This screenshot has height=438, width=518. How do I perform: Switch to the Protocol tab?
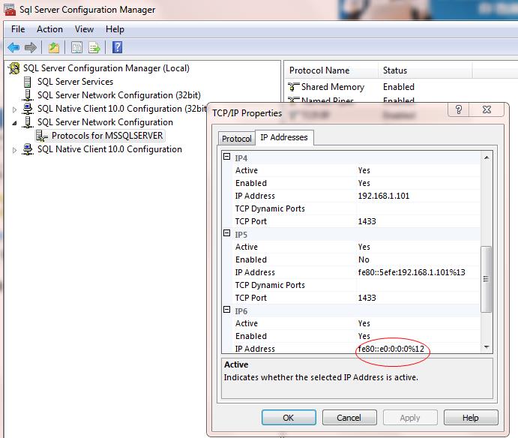click(237, 139)
